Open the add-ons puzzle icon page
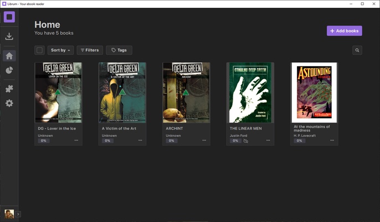The width and height of the screenshot is (380, 222). coord(9,89)
